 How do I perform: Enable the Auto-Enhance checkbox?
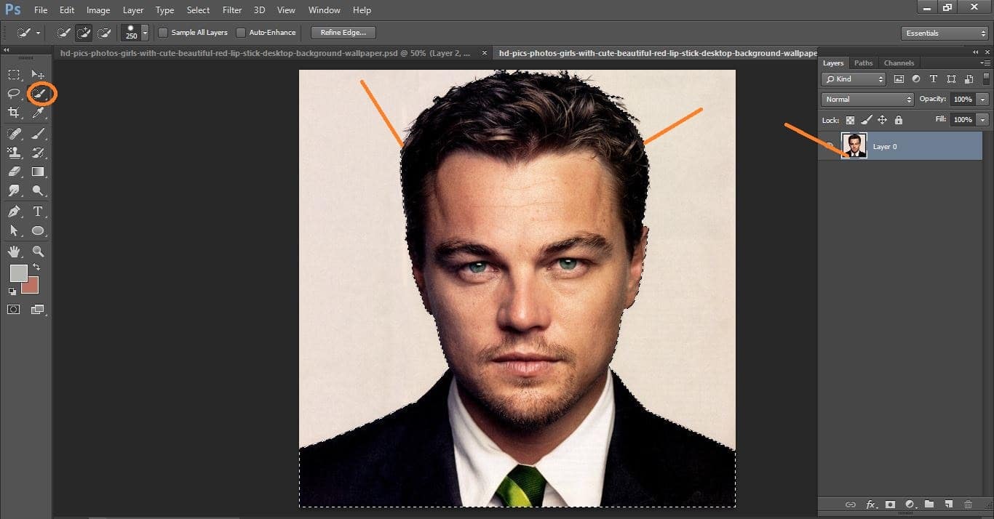pyautogui.click(x=241, y=32)
